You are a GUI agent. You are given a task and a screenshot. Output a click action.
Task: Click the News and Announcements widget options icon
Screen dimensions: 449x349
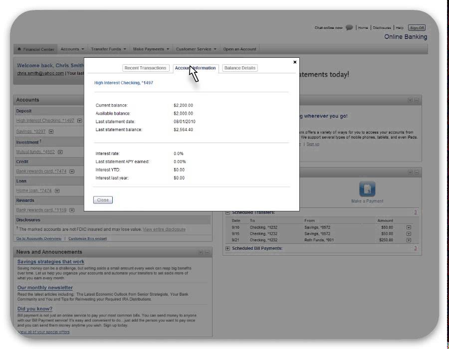tap(201, 252)
